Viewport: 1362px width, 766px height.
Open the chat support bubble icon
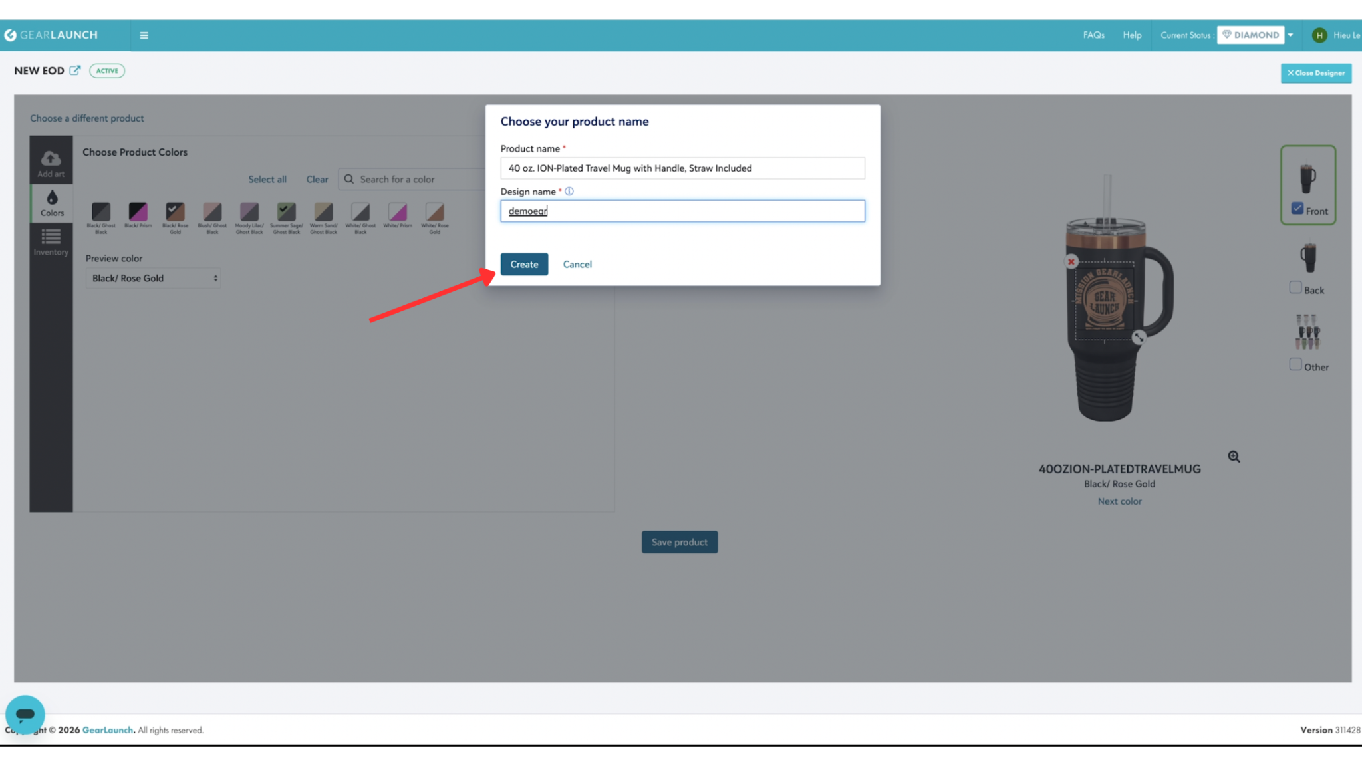[x=25, y=714]
